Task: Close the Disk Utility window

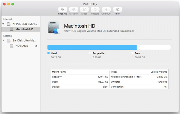Action: (x=4, y=4)
